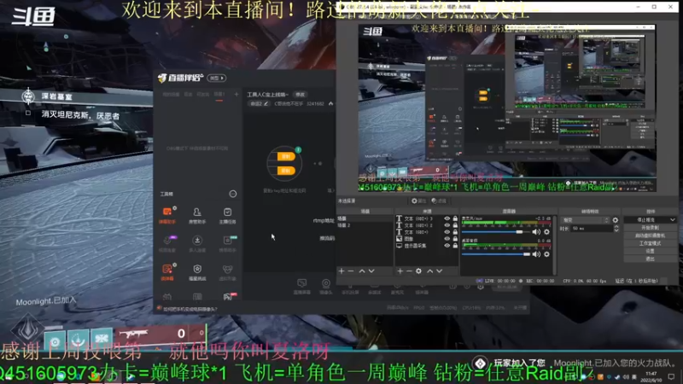Viewport: 683px width, 384px height.
Task: Open the arrow menu on 停止推流 button
Action: (x=673, y=220)
